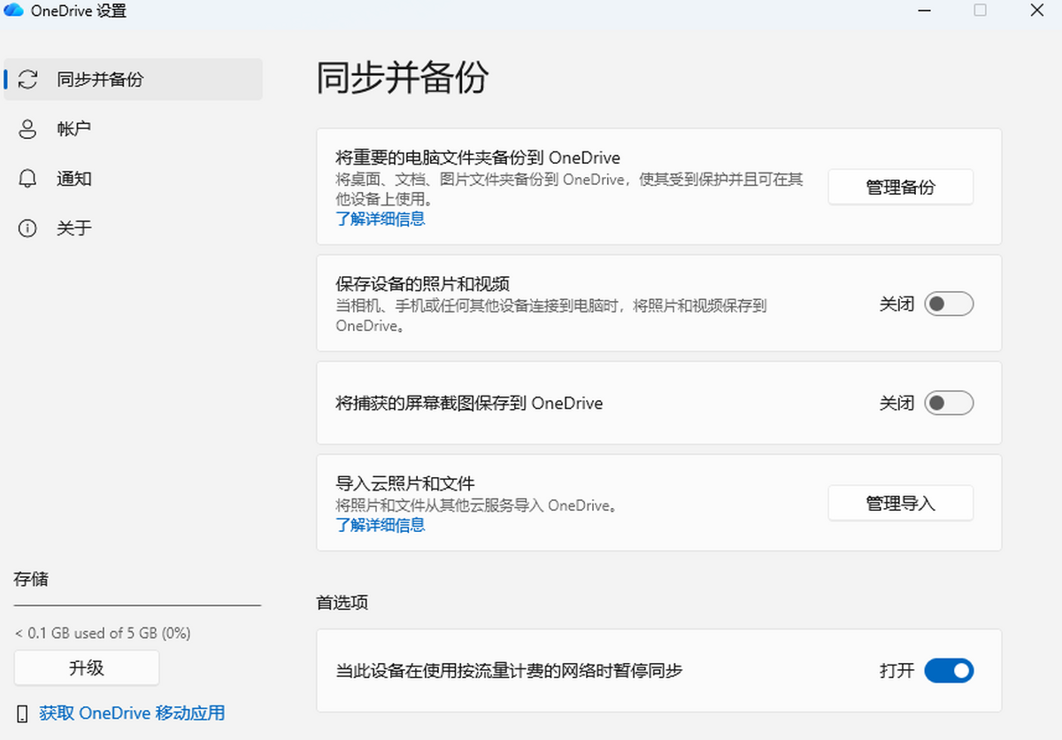The width and height of the screenshot is (1062, 740).
Task: Close the OneDrive settings window
Action: (1037, 11)
